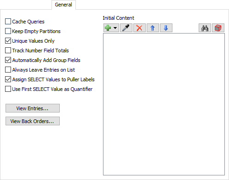Viewport: 229px width, 180px height.
Task: Open the add button dropdown arrow
Action: (x=115, y=28)
